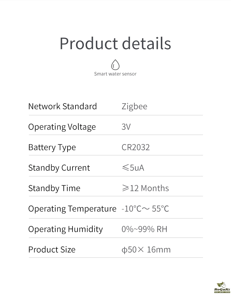Viewport: 231px width, 297px height.
Task: Select the Battery Type label
Action: pos(52,147)
